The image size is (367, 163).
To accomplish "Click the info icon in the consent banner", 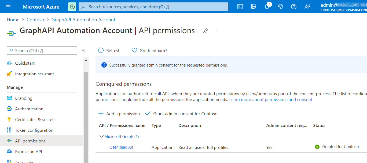I will [104, 65].
